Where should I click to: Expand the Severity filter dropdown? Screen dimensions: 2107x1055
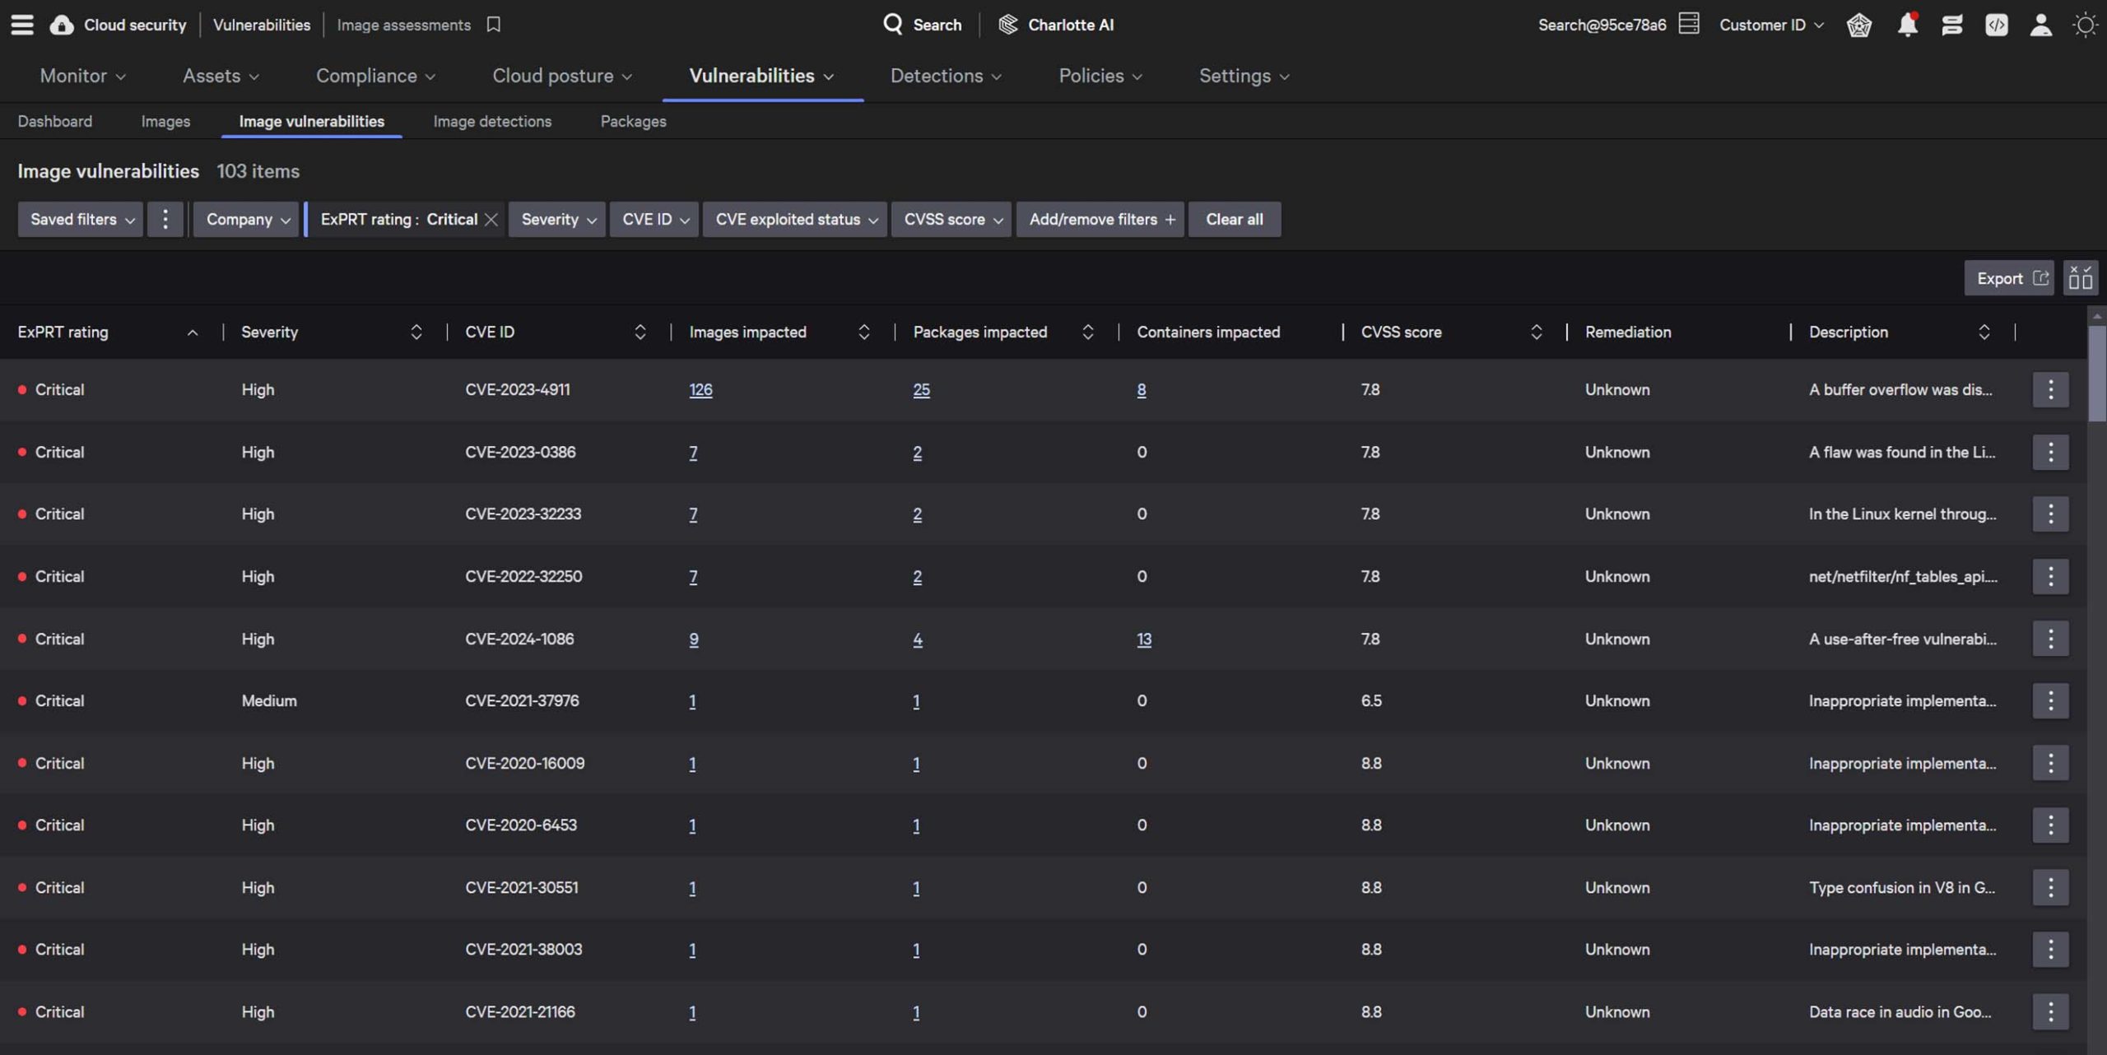click(x=557, y=219)
